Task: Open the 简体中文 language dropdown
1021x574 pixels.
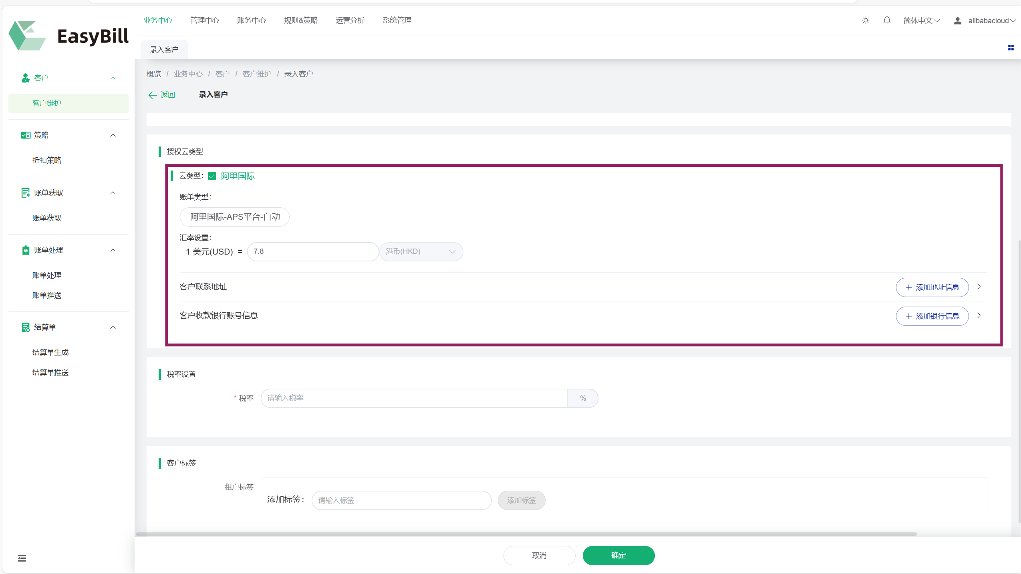Action: pyautogui.click(x=921, y=21)
